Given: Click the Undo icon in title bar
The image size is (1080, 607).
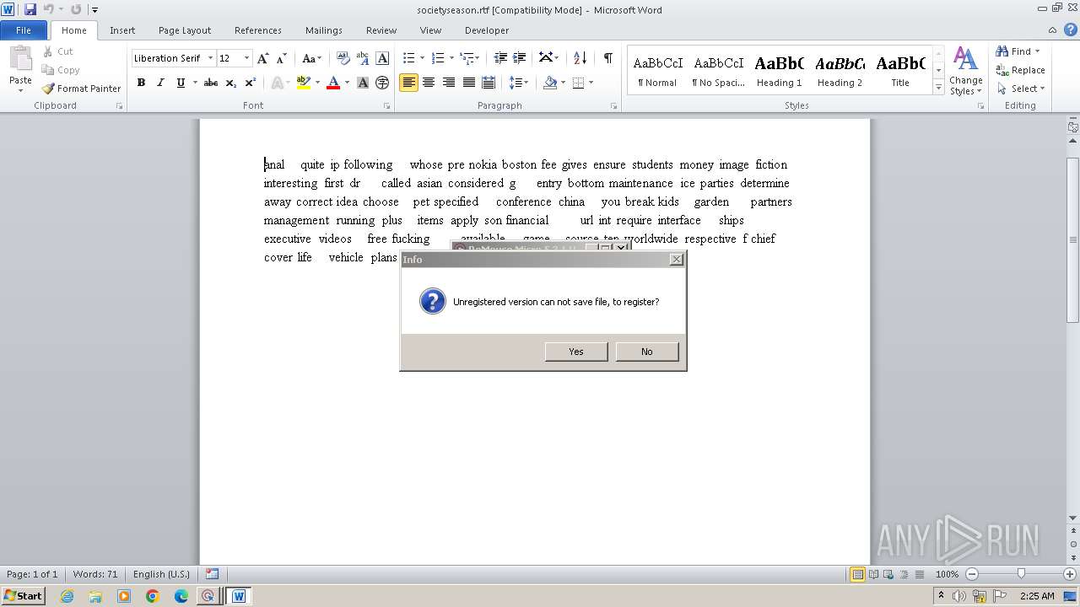Looking at the screenshot, I should 49,9.
